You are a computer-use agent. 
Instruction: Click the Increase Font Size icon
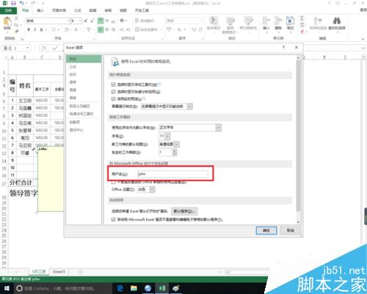(x=86, y=21)
